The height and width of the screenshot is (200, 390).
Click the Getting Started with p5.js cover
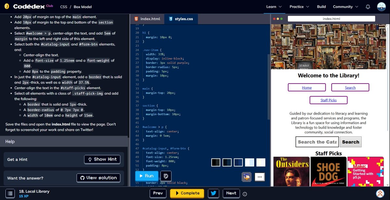[x=366, y=172]
